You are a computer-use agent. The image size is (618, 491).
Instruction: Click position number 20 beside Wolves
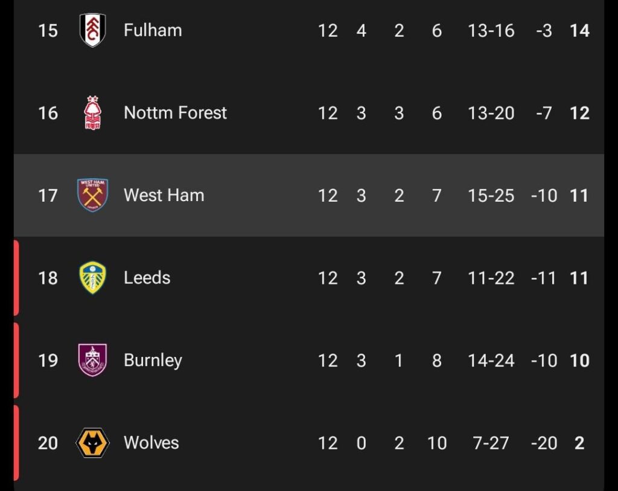[46, 442]
